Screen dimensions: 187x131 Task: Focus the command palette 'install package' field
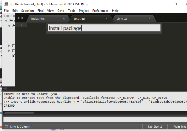point(104,28)
